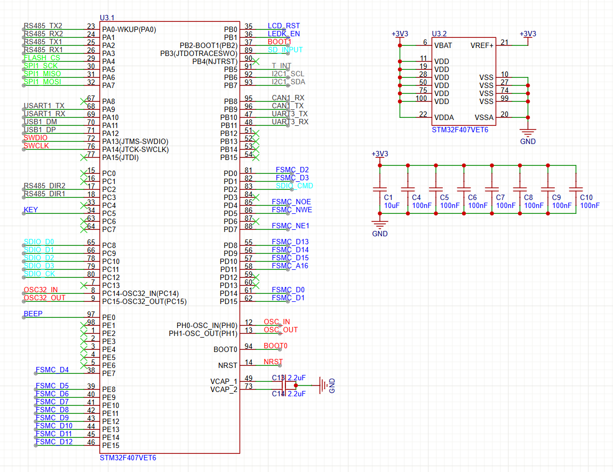This screenshot has width=613, height=472.
Task: Click capacitor C5 symbol
Action: (x=436, y=189)
